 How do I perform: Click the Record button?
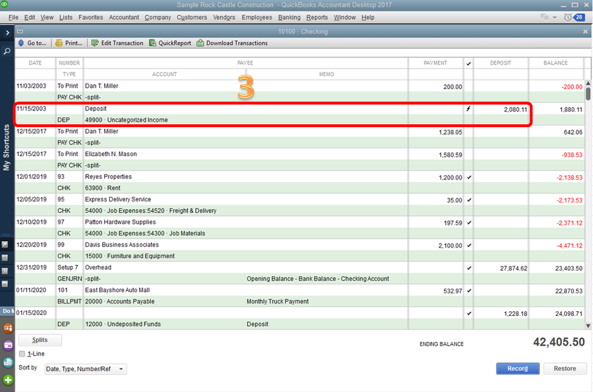518,369
